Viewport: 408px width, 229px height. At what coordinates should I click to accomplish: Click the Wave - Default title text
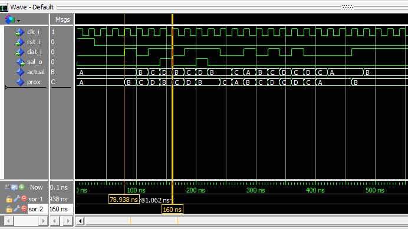point(32,7)
